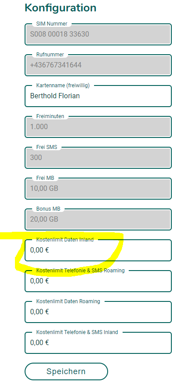Viewport: 174px width, 390px height.
Task: Click the Speichern button
Action: [x=66, y=371]
